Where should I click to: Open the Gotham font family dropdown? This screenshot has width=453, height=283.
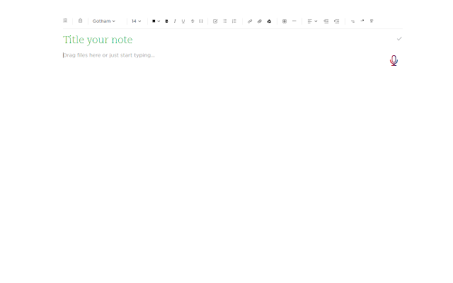[104, 21]
